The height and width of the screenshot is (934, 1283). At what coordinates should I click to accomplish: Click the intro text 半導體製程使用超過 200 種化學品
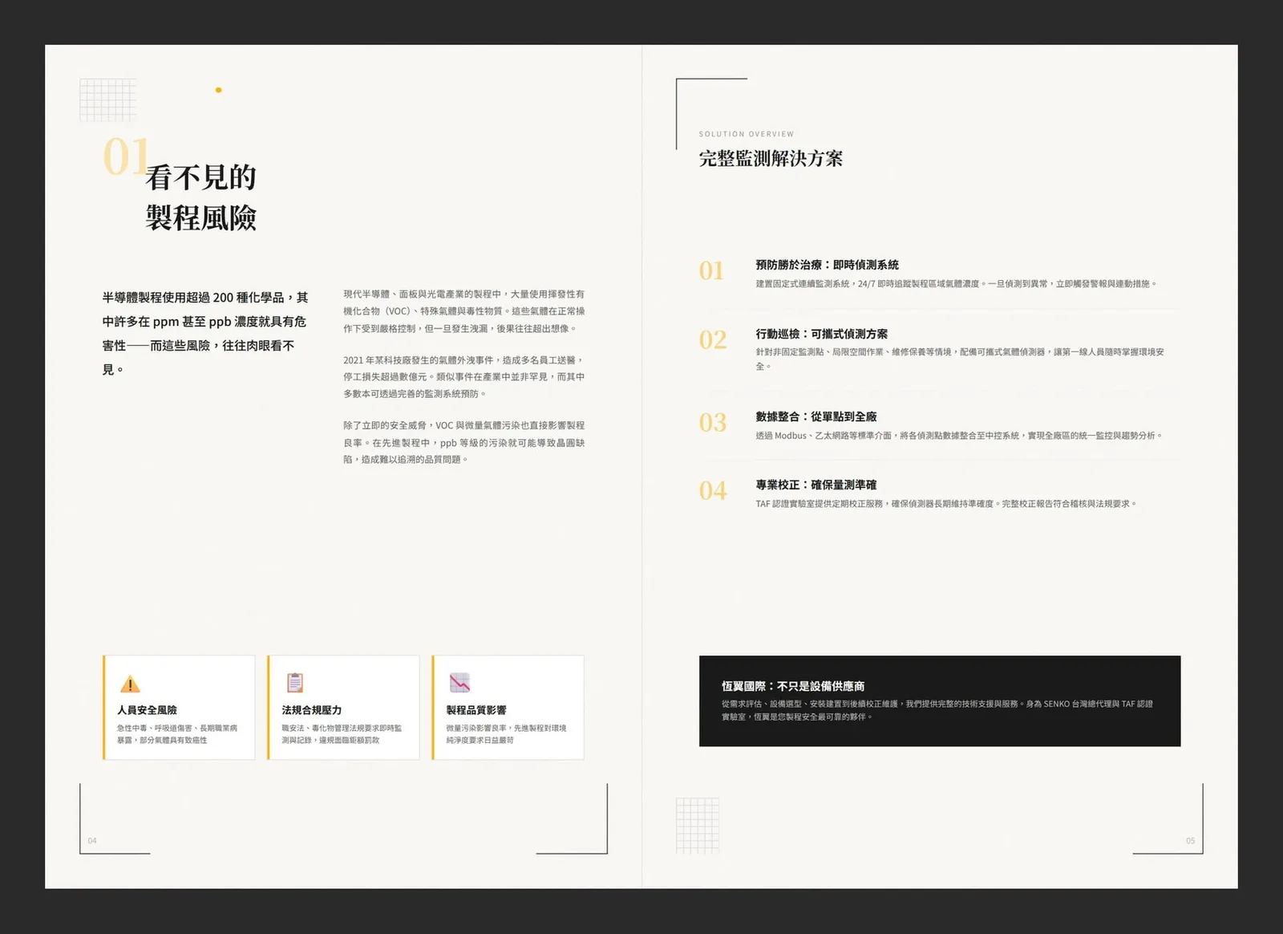[205, 333]
